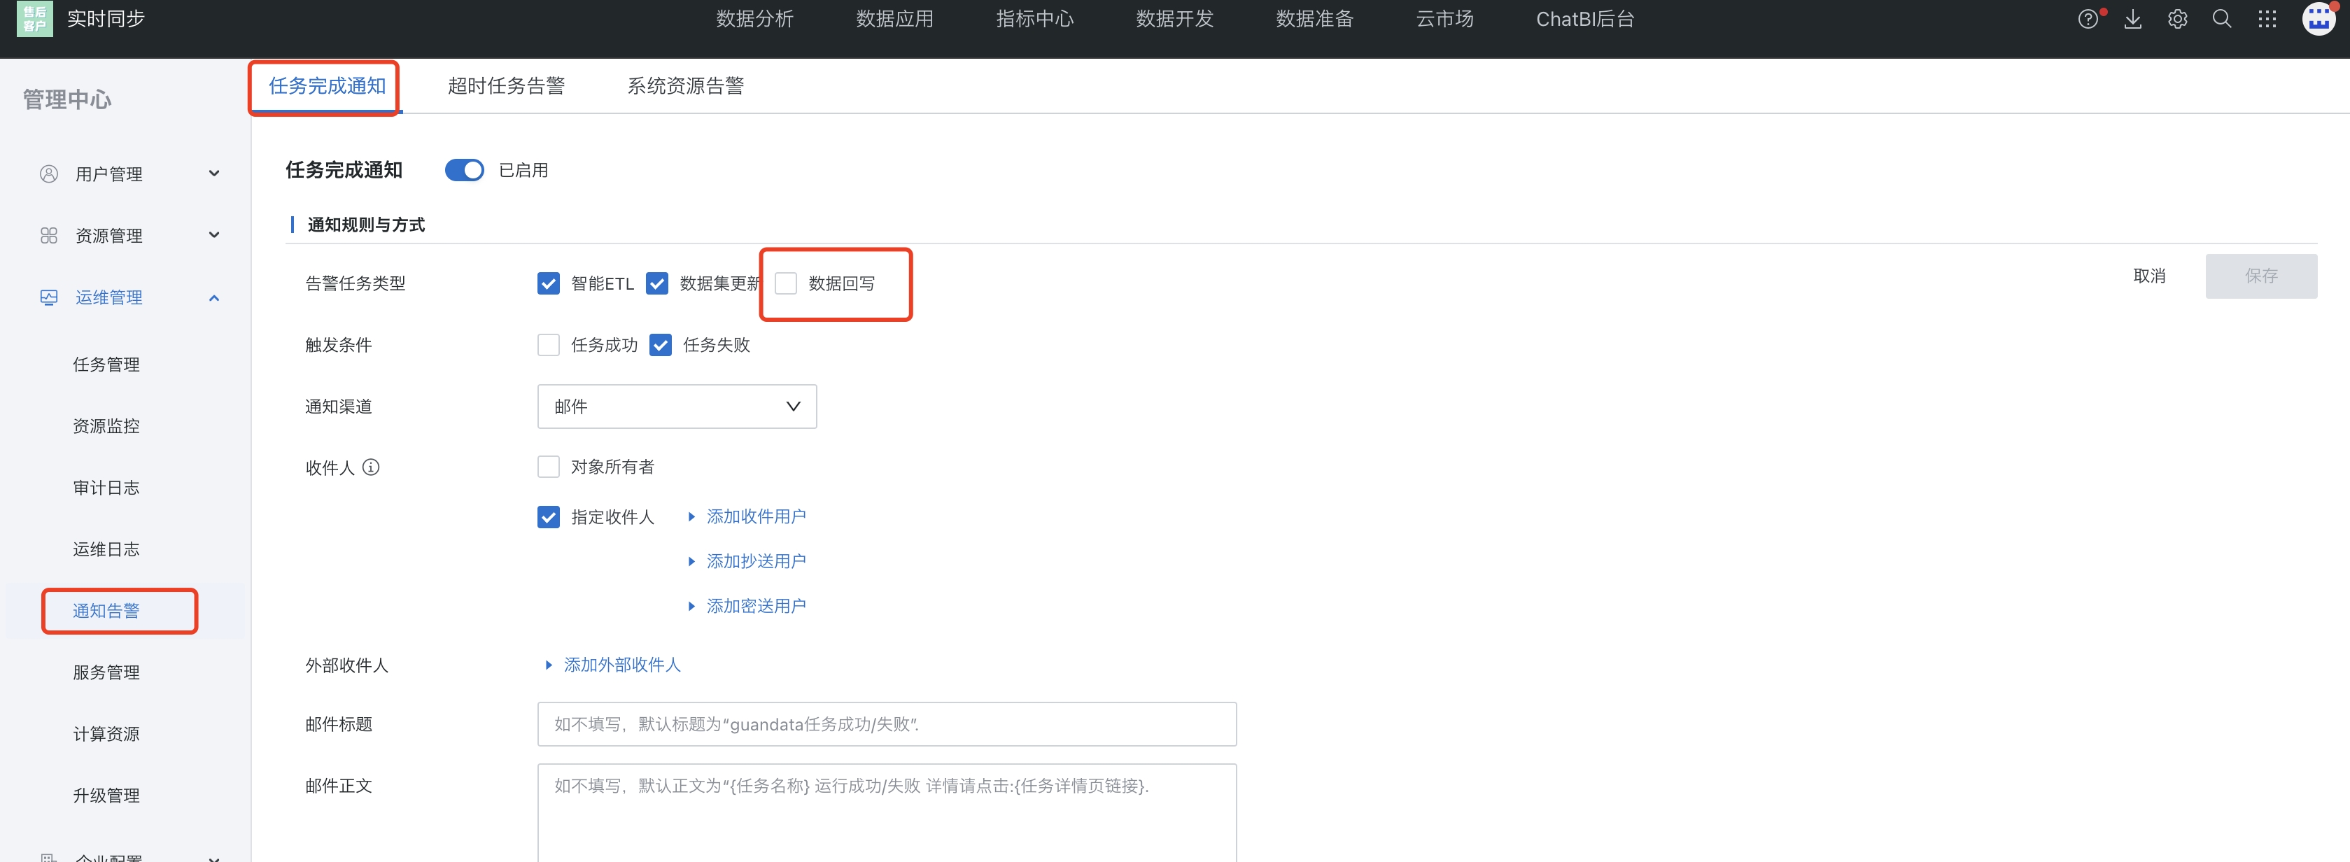Open 数据分析 in top menu

point(754,19)
